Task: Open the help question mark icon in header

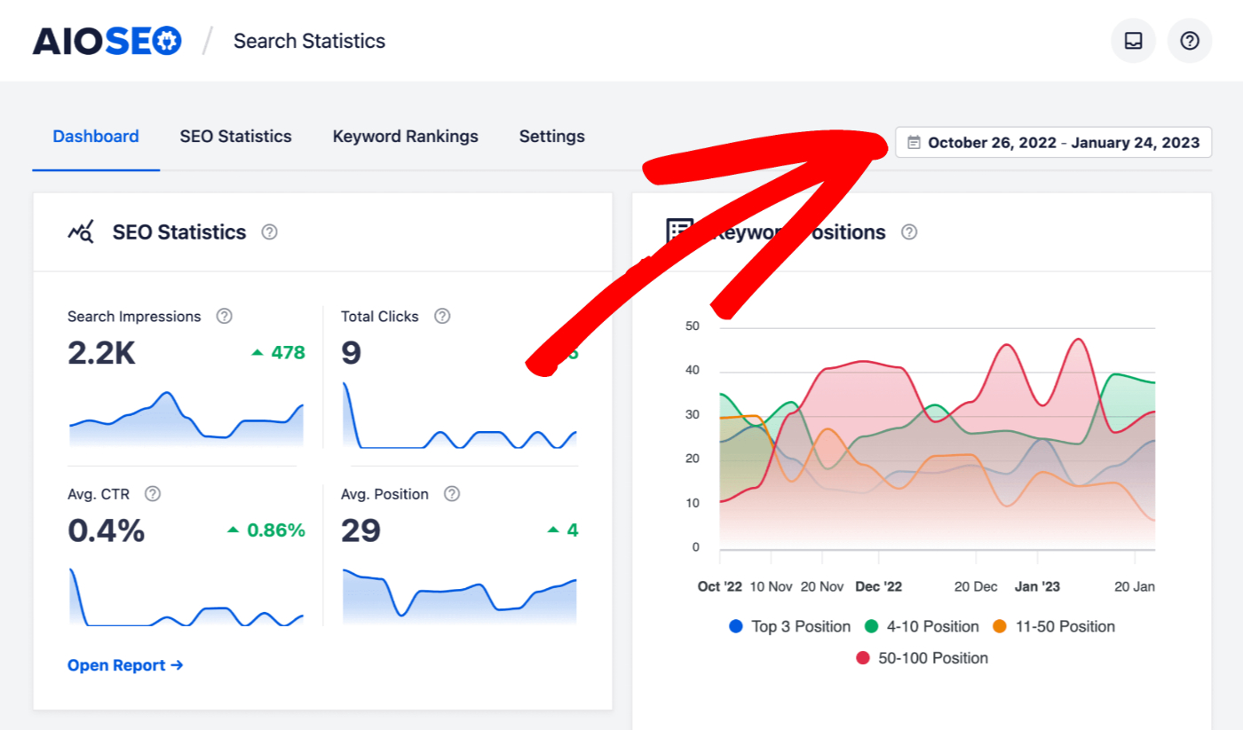Action: click(x=1190, y=41)
